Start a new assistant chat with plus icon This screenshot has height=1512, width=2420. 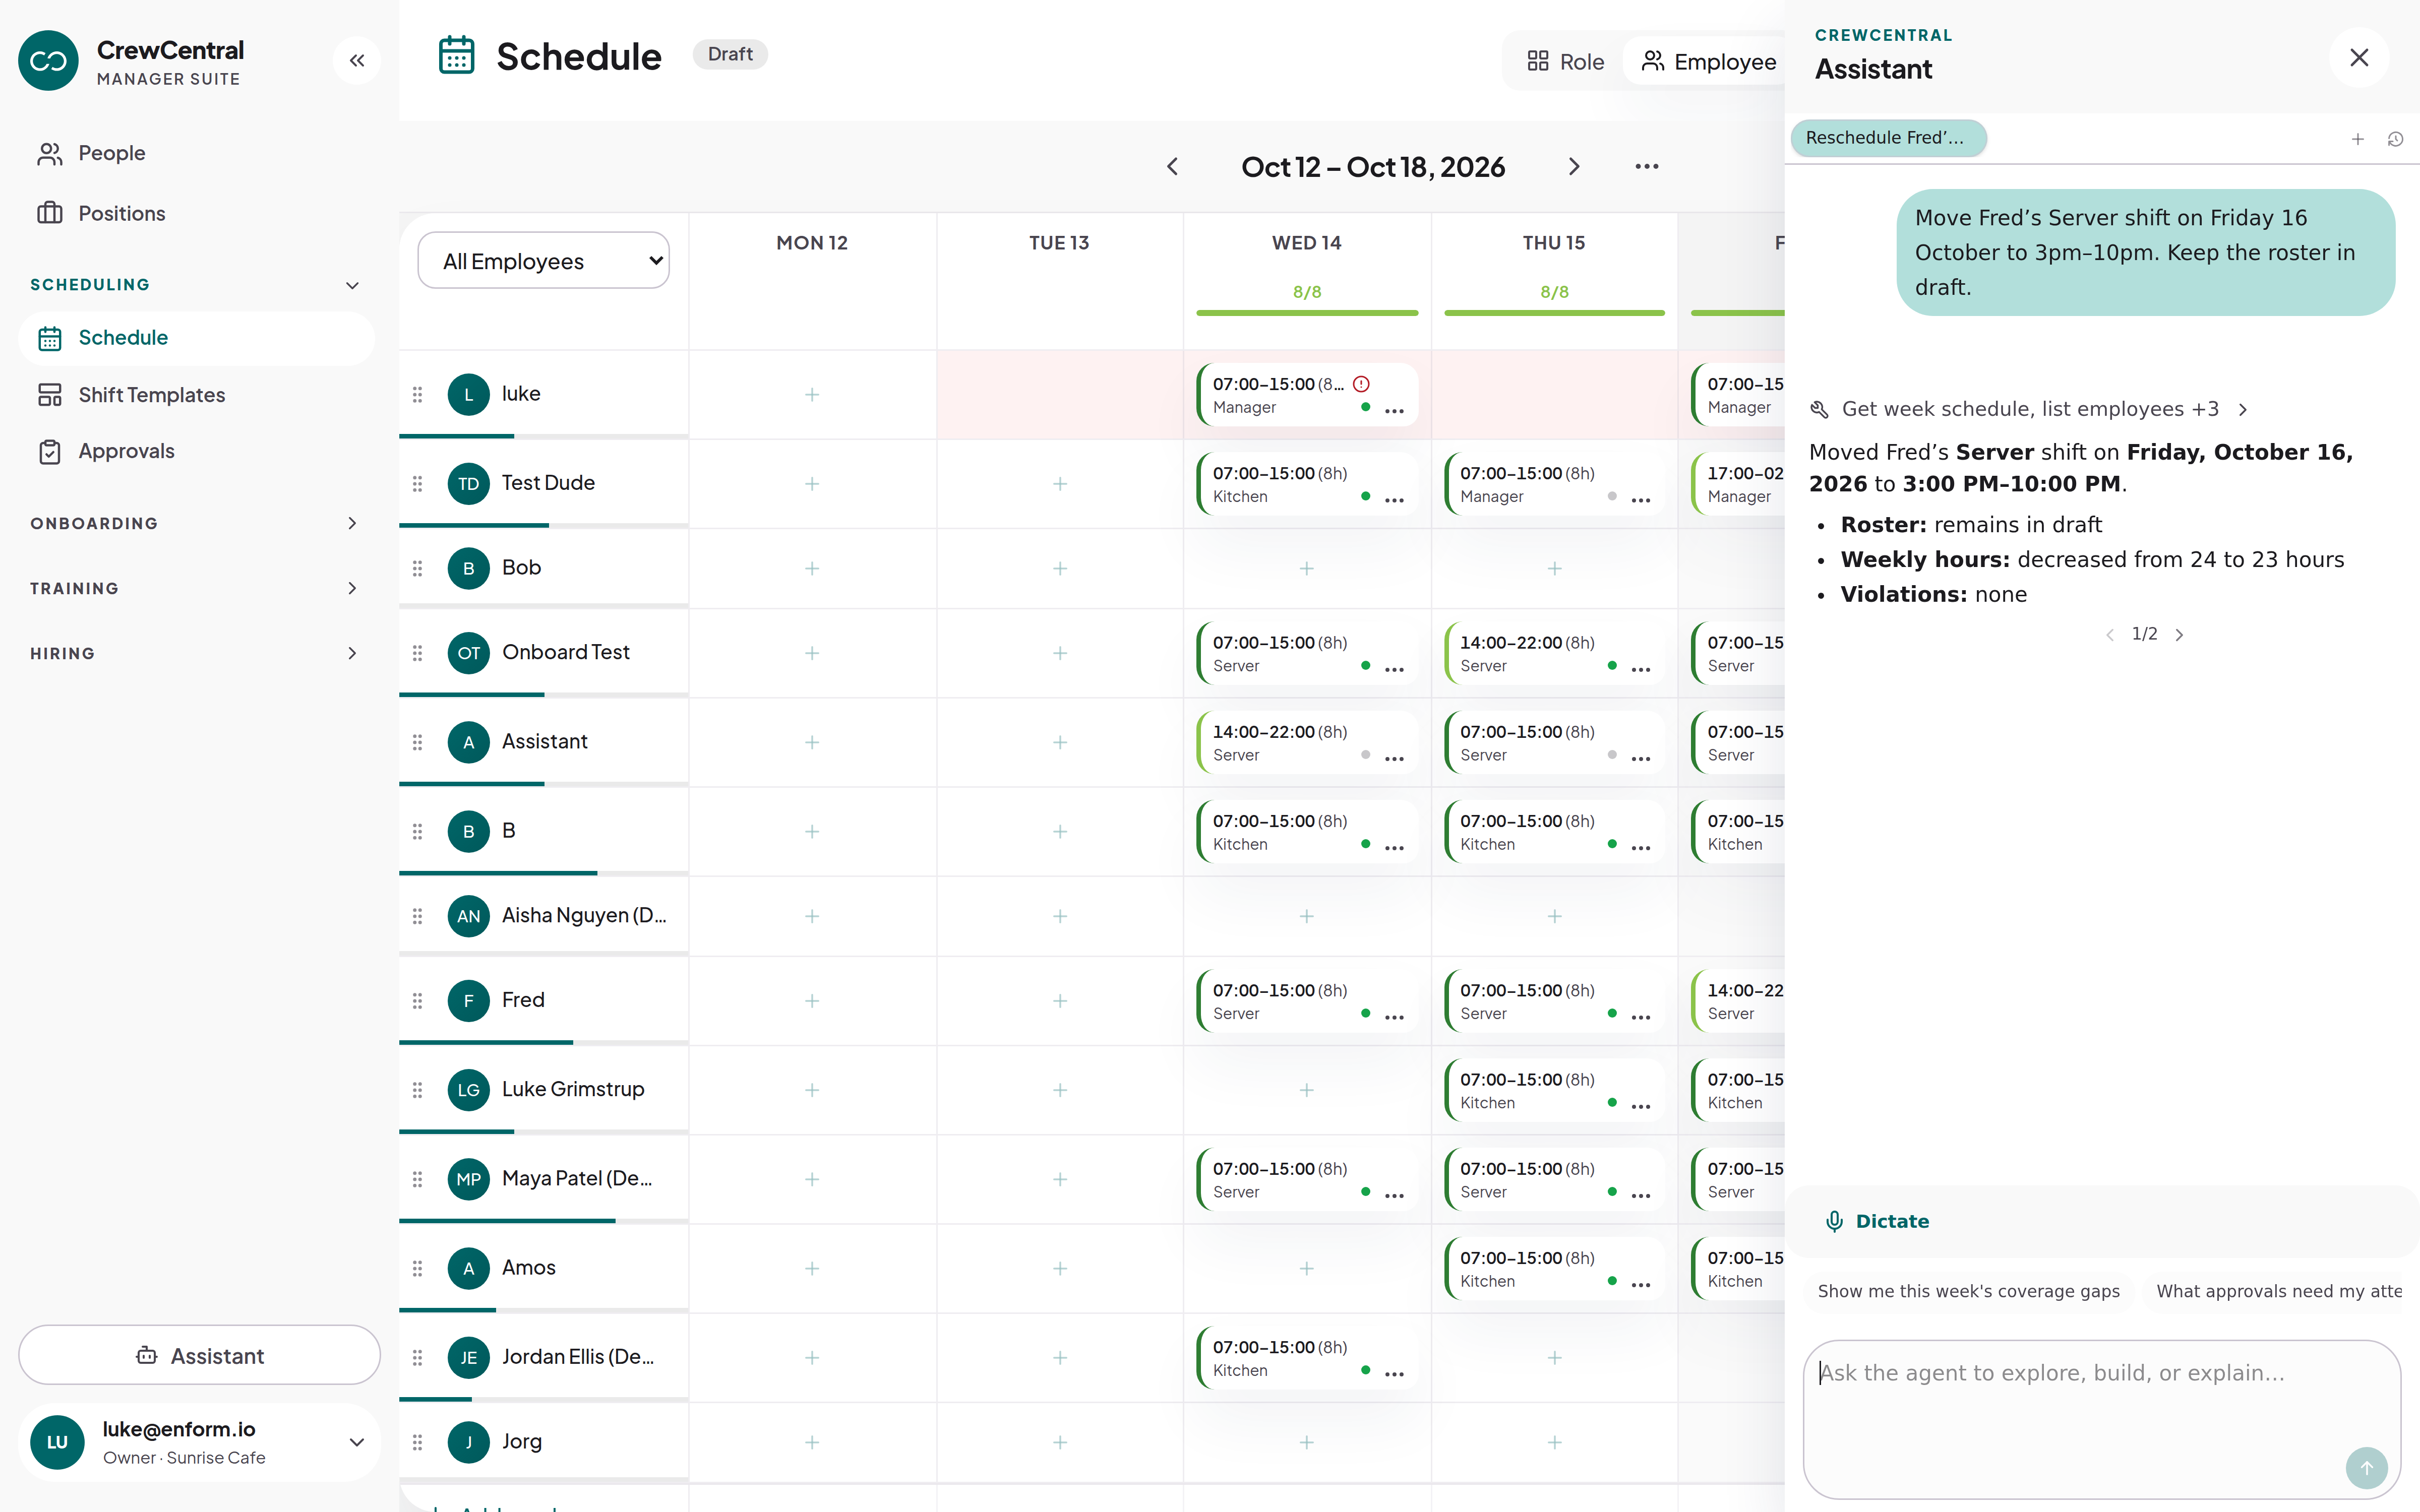coord(2358,139)
